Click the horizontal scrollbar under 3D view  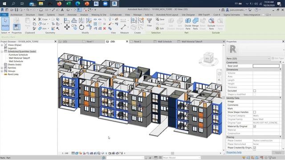point(172,153)
